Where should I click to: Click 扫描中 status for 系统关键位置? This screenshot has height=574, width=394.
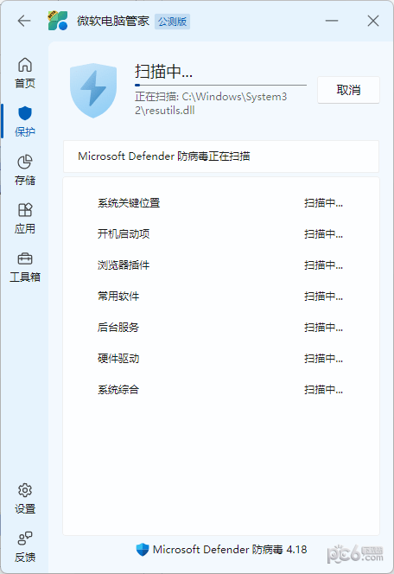323,203
